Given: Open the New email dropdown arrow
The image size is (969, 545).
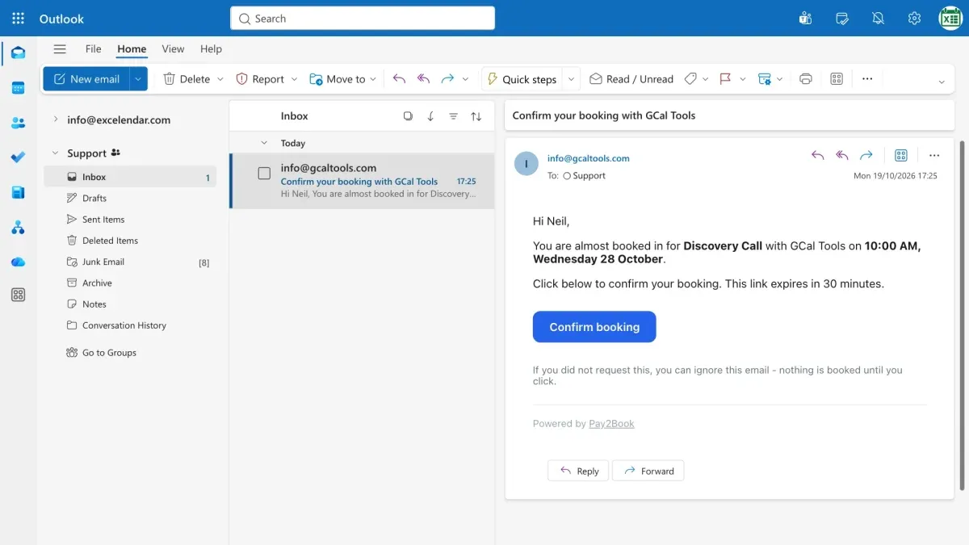Looking at the screenshot, I should tap(138, 79).
